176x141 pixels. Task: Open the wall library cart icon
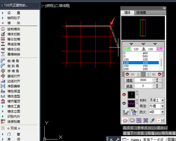click(134, 112)
